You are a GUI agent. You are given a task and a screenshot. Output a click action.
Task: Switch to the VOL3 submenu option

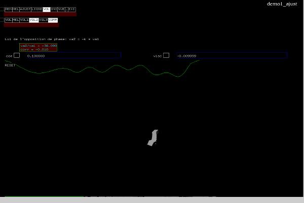(44, 20)
